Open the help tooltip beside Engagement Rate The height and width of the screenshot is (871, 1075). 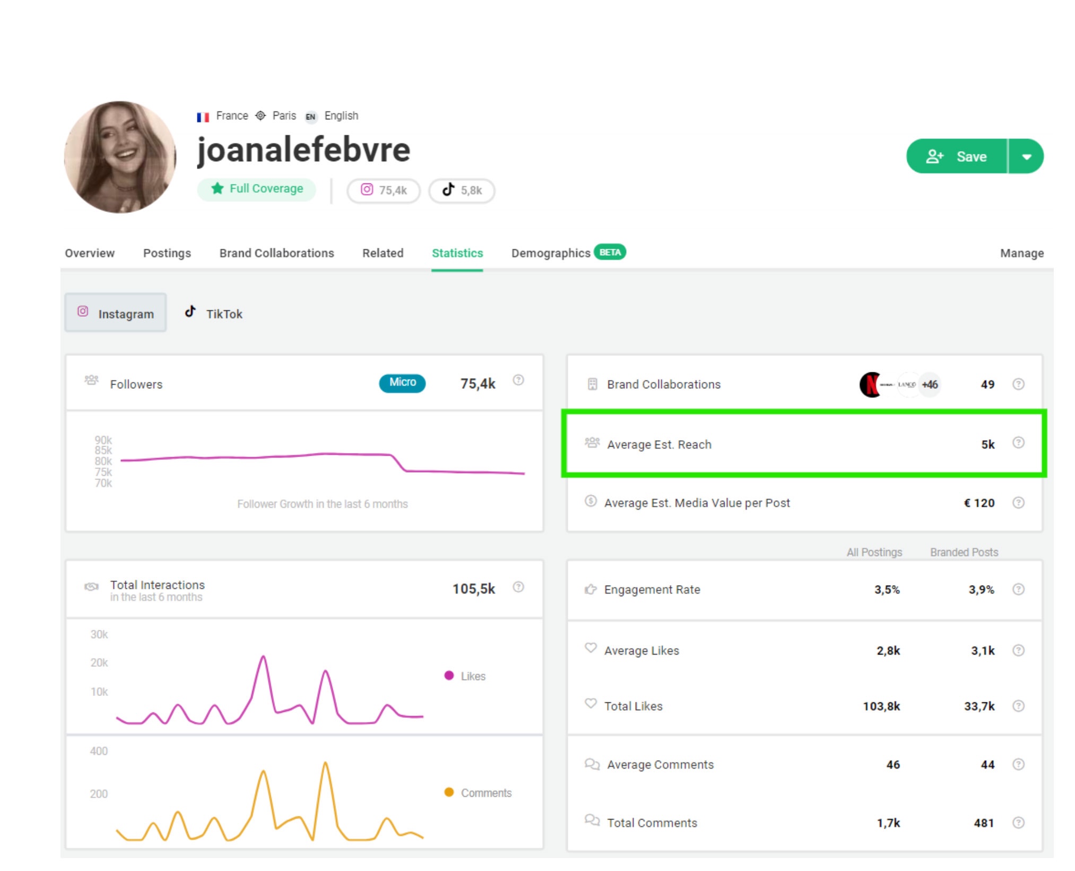1018,589
